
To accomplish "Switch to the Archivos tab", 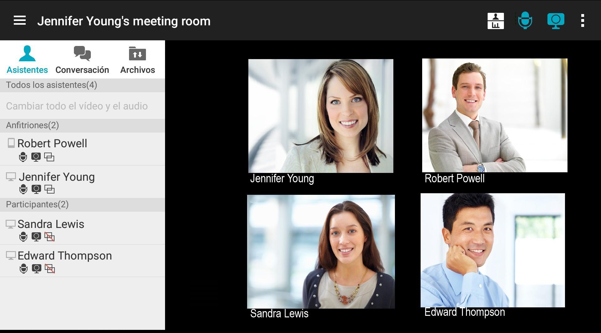I will pos(137,59).
